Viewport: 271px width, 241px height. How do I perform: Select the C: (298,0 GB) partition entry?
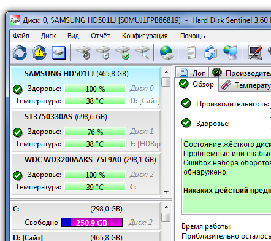point(86,216)
